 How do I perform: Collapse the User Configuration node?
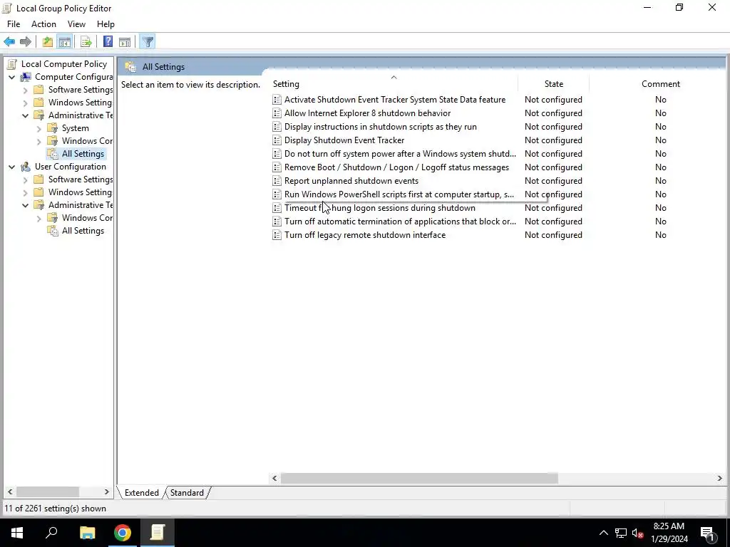tap(11, 167)
